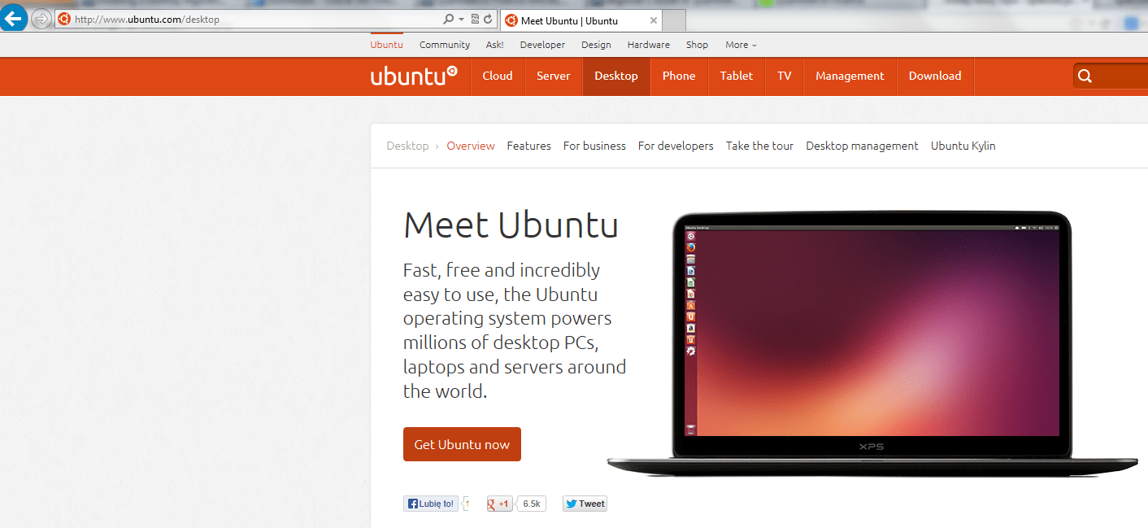The height and width of the screenshot is (528, 1148).
Task: Click the site search magnifier icon
Action: click(x=1085, y=76)
